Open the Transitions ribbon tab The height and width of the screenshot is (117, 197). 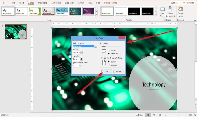[42, 3]
